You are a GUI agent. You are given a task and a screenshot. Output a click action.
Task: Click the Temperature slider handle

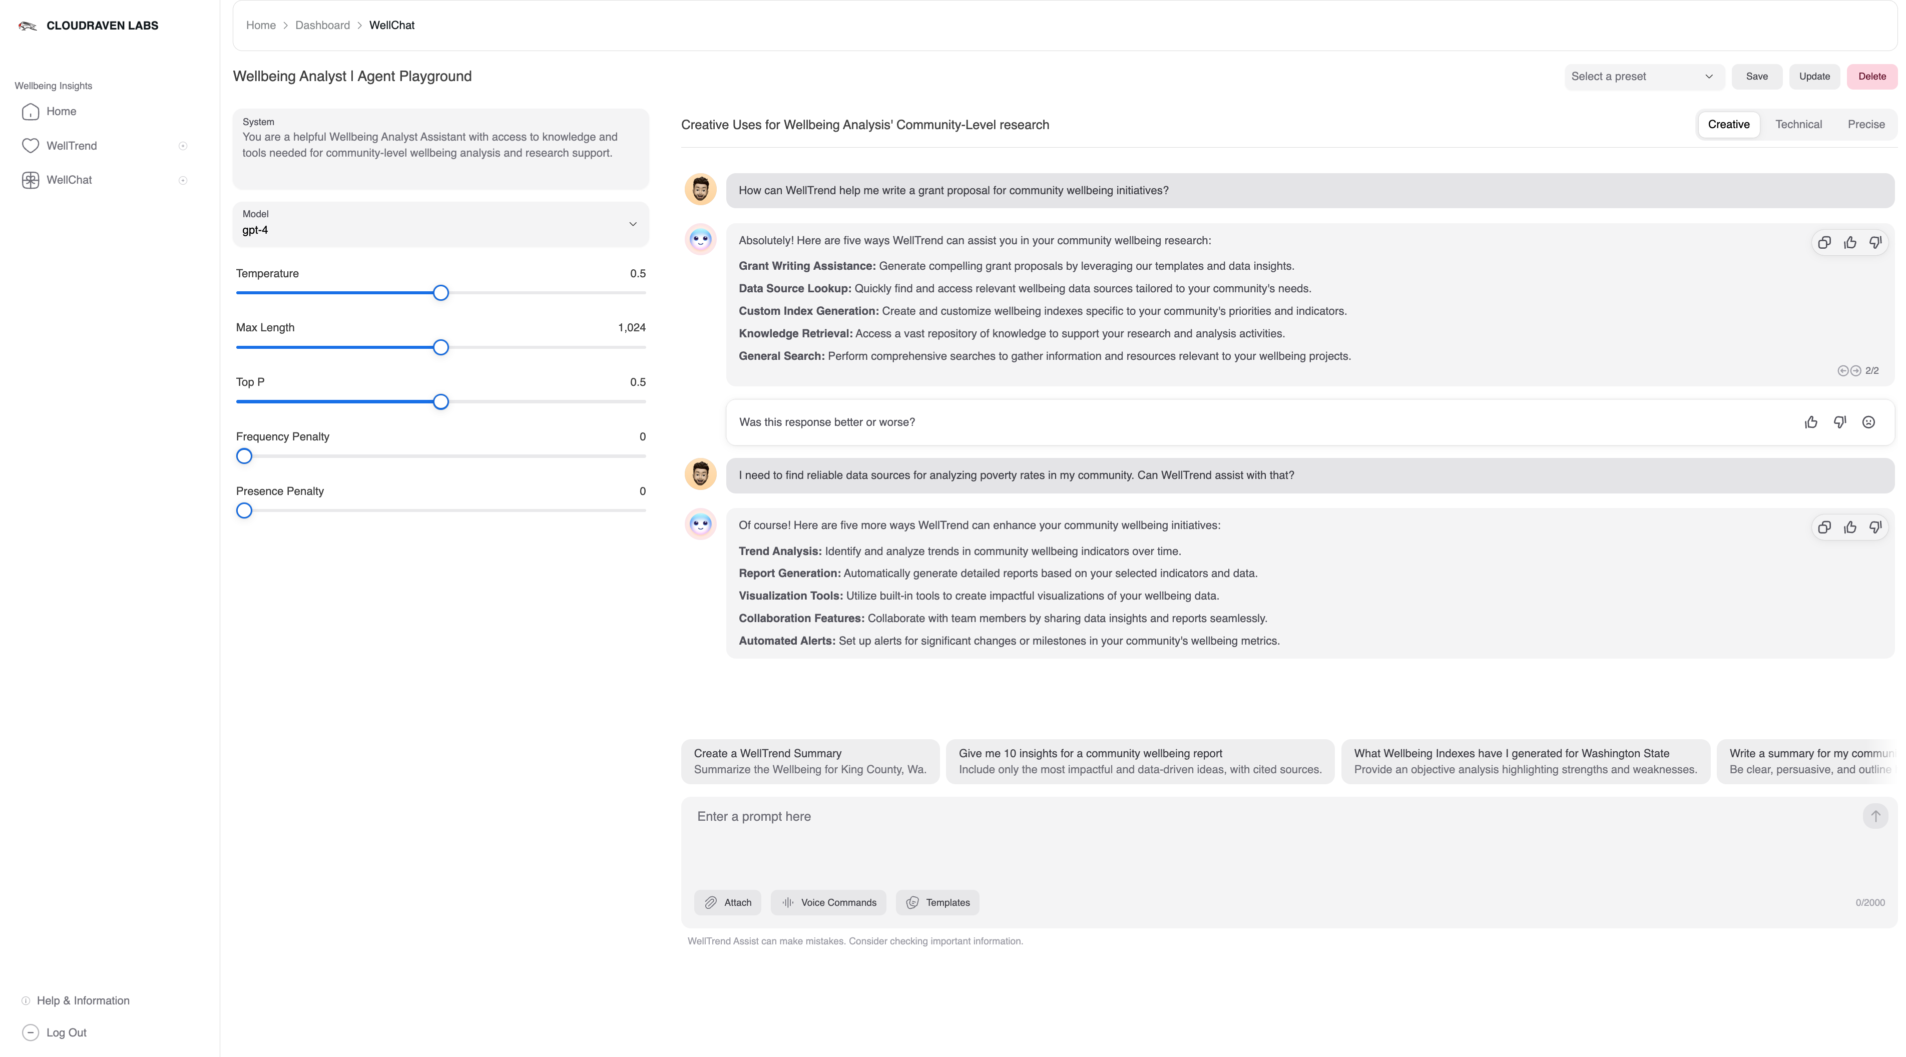440,293
